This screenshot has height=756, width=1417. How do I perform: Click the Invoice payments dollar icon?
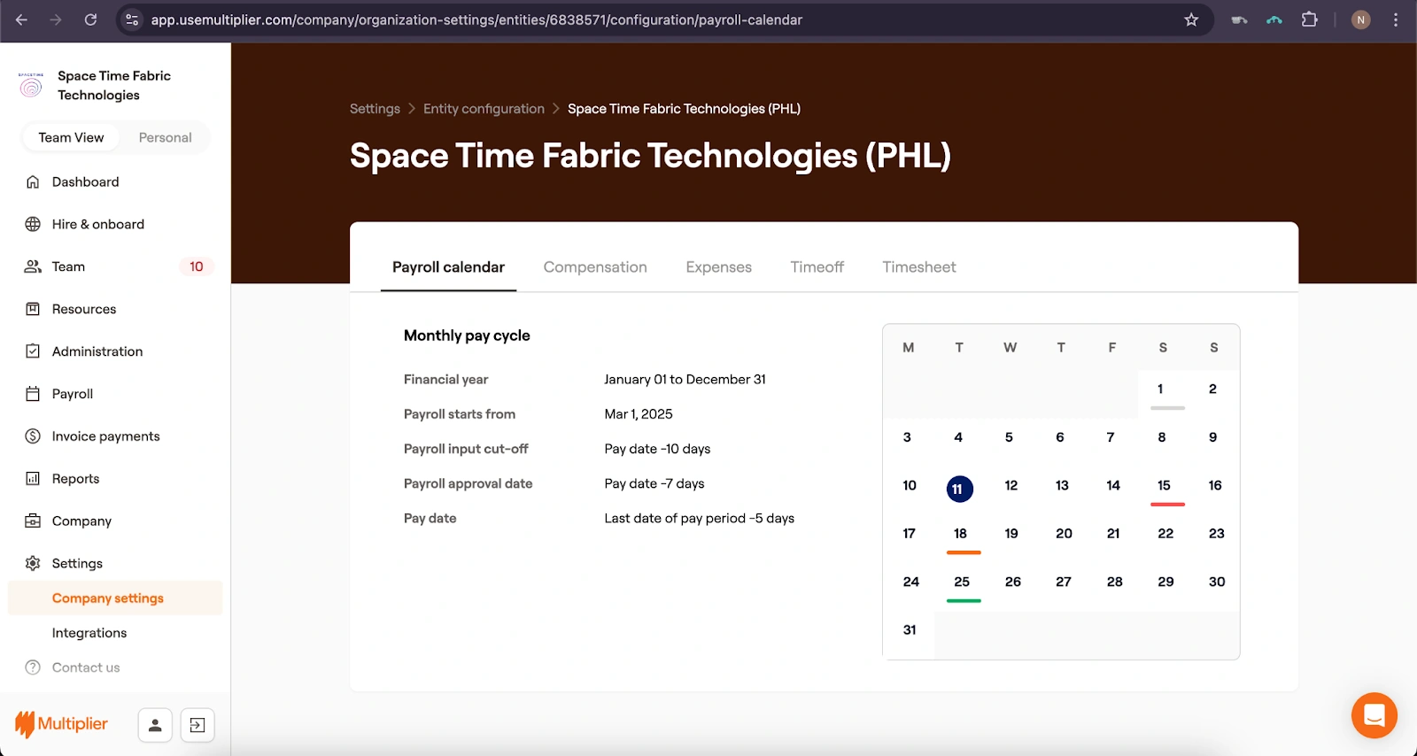point(33,436)
